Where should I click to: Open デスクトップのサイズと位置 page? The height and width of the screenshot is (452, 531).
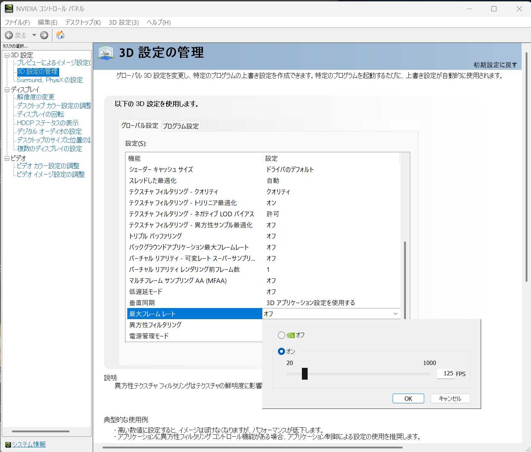54,140
